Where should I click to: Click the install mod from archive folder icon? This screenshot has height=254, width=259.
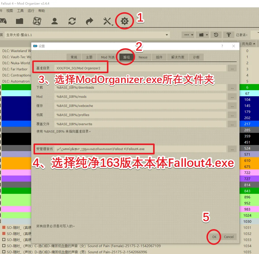[20, 21]
